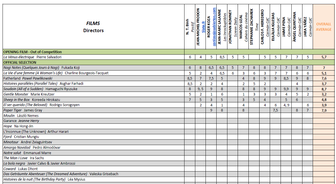The height and width of the screenshot is (184, 336).
Task: Select Garance Jeanne Herry cell
Action: 94,121
